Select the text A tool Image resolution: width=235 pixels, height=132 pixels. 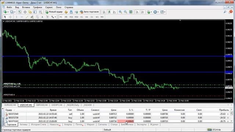point(42,17)
